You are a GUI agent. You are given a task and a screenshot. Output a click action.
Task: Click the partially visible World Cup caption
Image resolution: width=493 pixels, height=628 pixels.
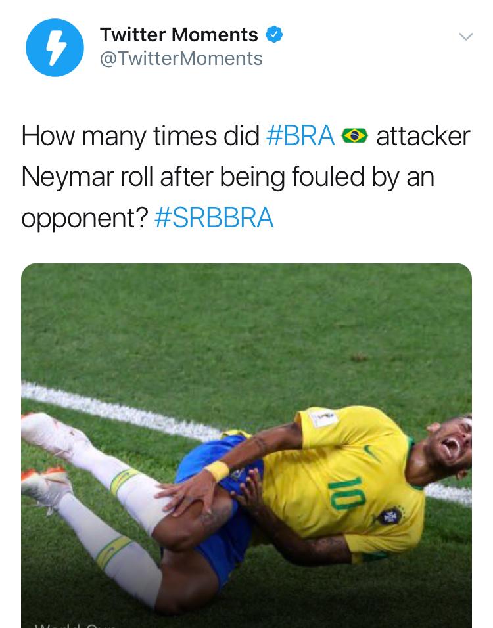coord(75,625)
